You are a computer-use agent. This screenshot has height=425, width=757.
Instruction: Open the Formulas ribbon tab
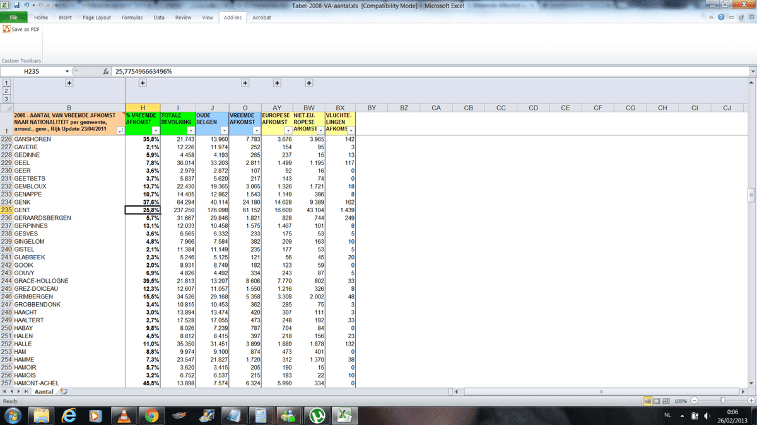click(133, 18)
